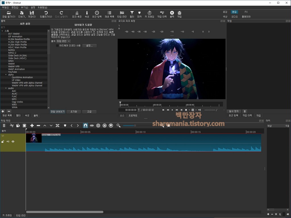
Task: Paste using timeline clipboard icon
Action: pyautogui.click(x=24, y=125)
